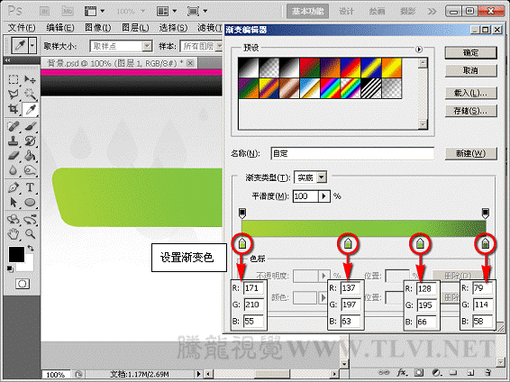Select the Brush tool

point(31,126)
